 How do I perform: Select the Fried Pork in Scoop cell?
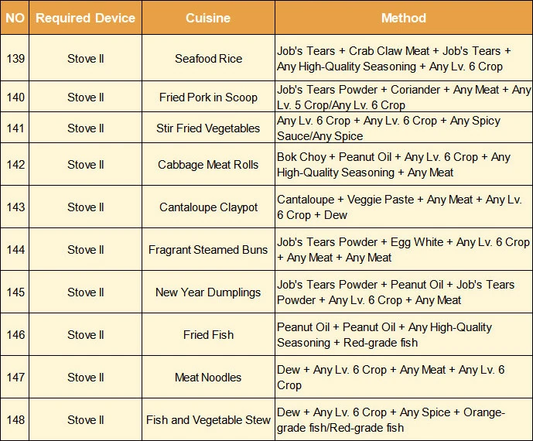pyautogui.click(x=208, y=97)
